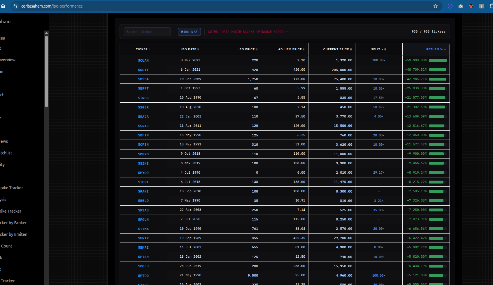The image size is (493, 285).
Task: Click the Search ticker input field
Action: [147, 32]
